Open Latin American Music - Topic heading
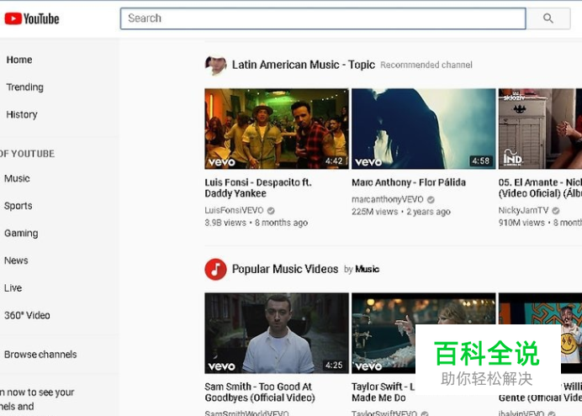The image size is (582, 416). pos(304,65)
